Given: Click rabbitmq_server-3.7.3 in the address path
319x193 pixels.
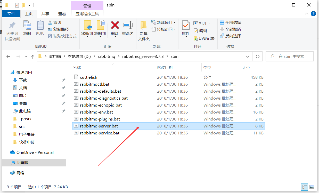Looking at the screenshot, I should click(x=143, y=57).
